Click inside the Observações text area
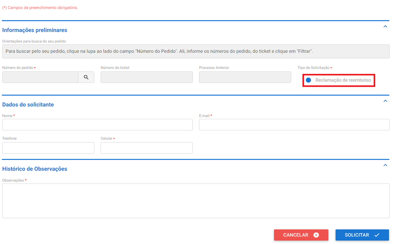This screenshot has height=244, width=394. (x=196, y=201)
